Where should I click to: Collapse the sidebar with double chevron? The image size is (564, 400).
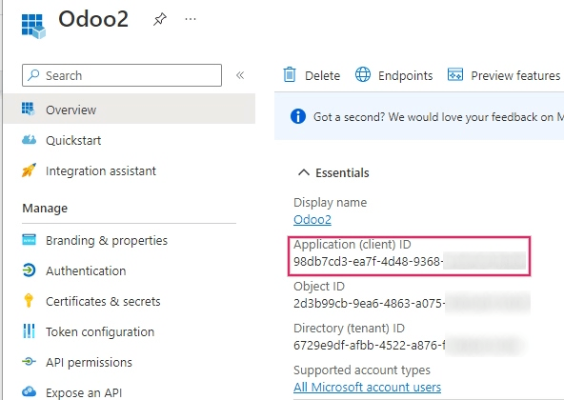[x=240, y=75]
